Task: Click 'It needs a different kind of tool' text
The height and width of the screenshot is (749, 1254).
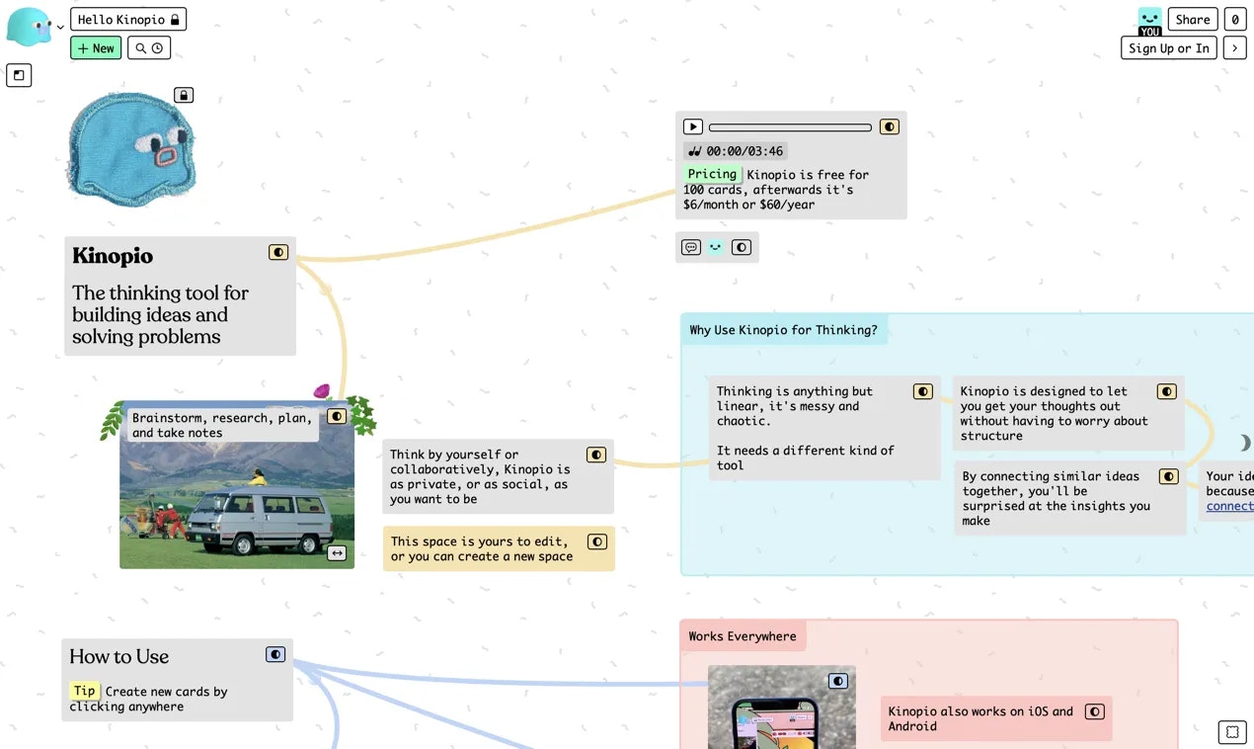Action: 806,458
